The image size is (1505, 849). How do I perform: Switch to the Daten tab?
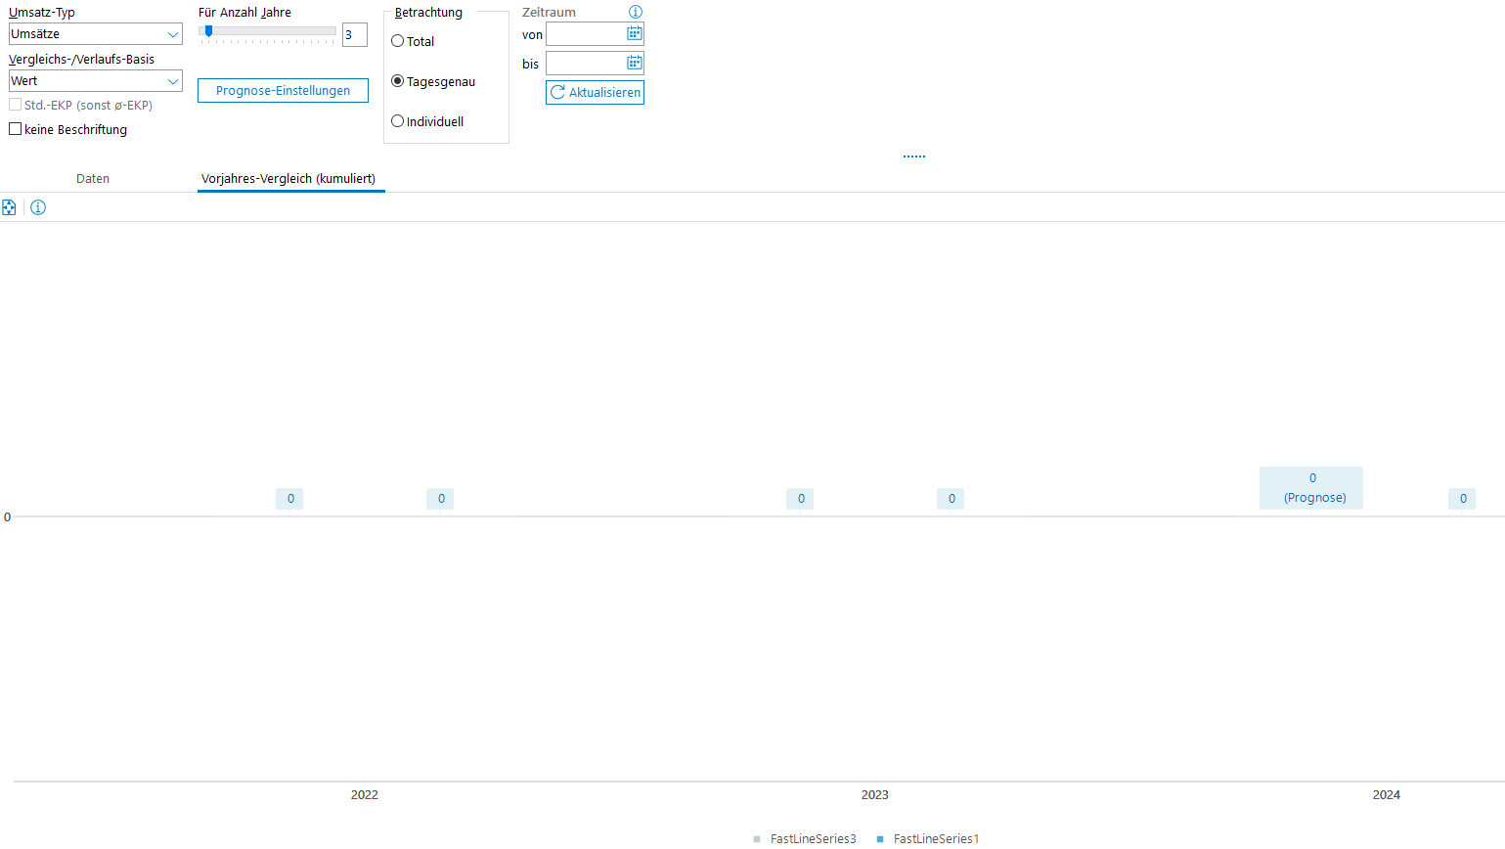point(93,179)
